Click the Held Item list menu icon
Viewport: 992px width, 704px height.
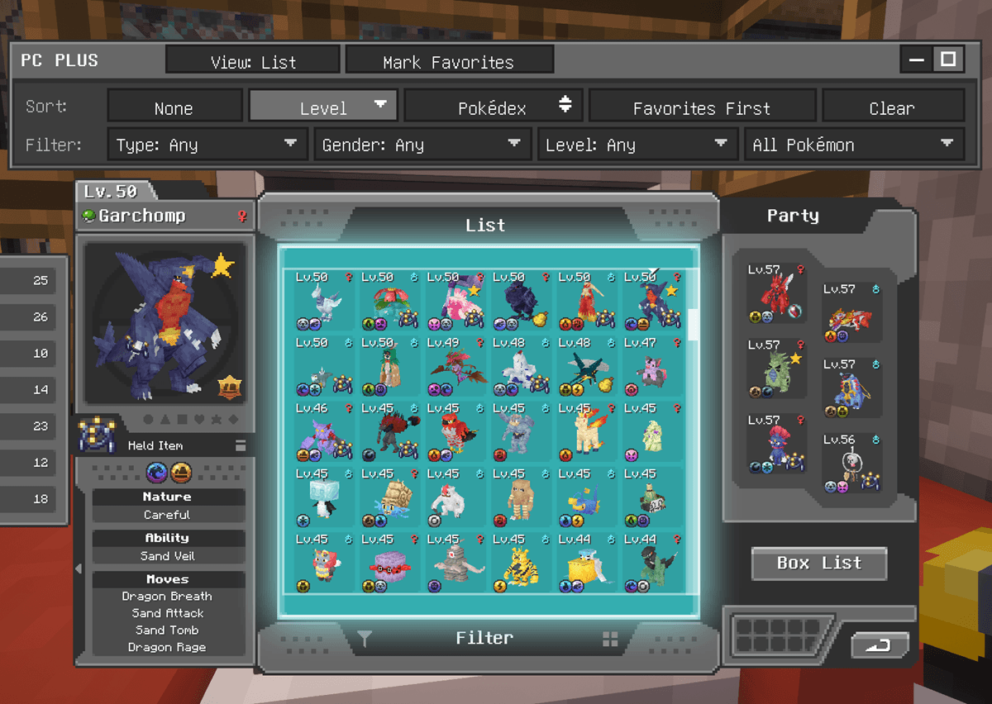(x=241, y=445)
